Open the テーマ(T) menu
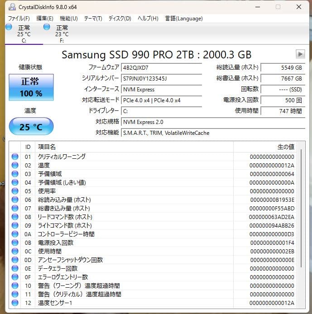 [x=93, y=19]
